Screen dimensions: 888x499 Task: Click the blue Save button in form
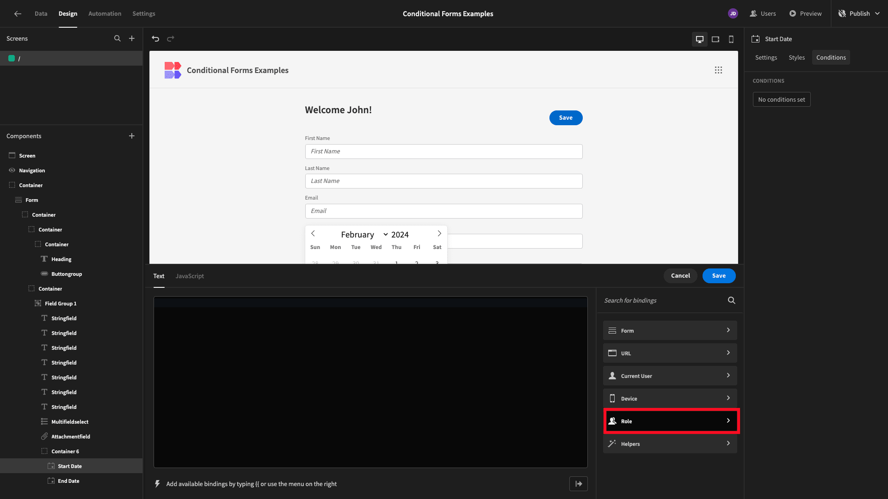566,118
